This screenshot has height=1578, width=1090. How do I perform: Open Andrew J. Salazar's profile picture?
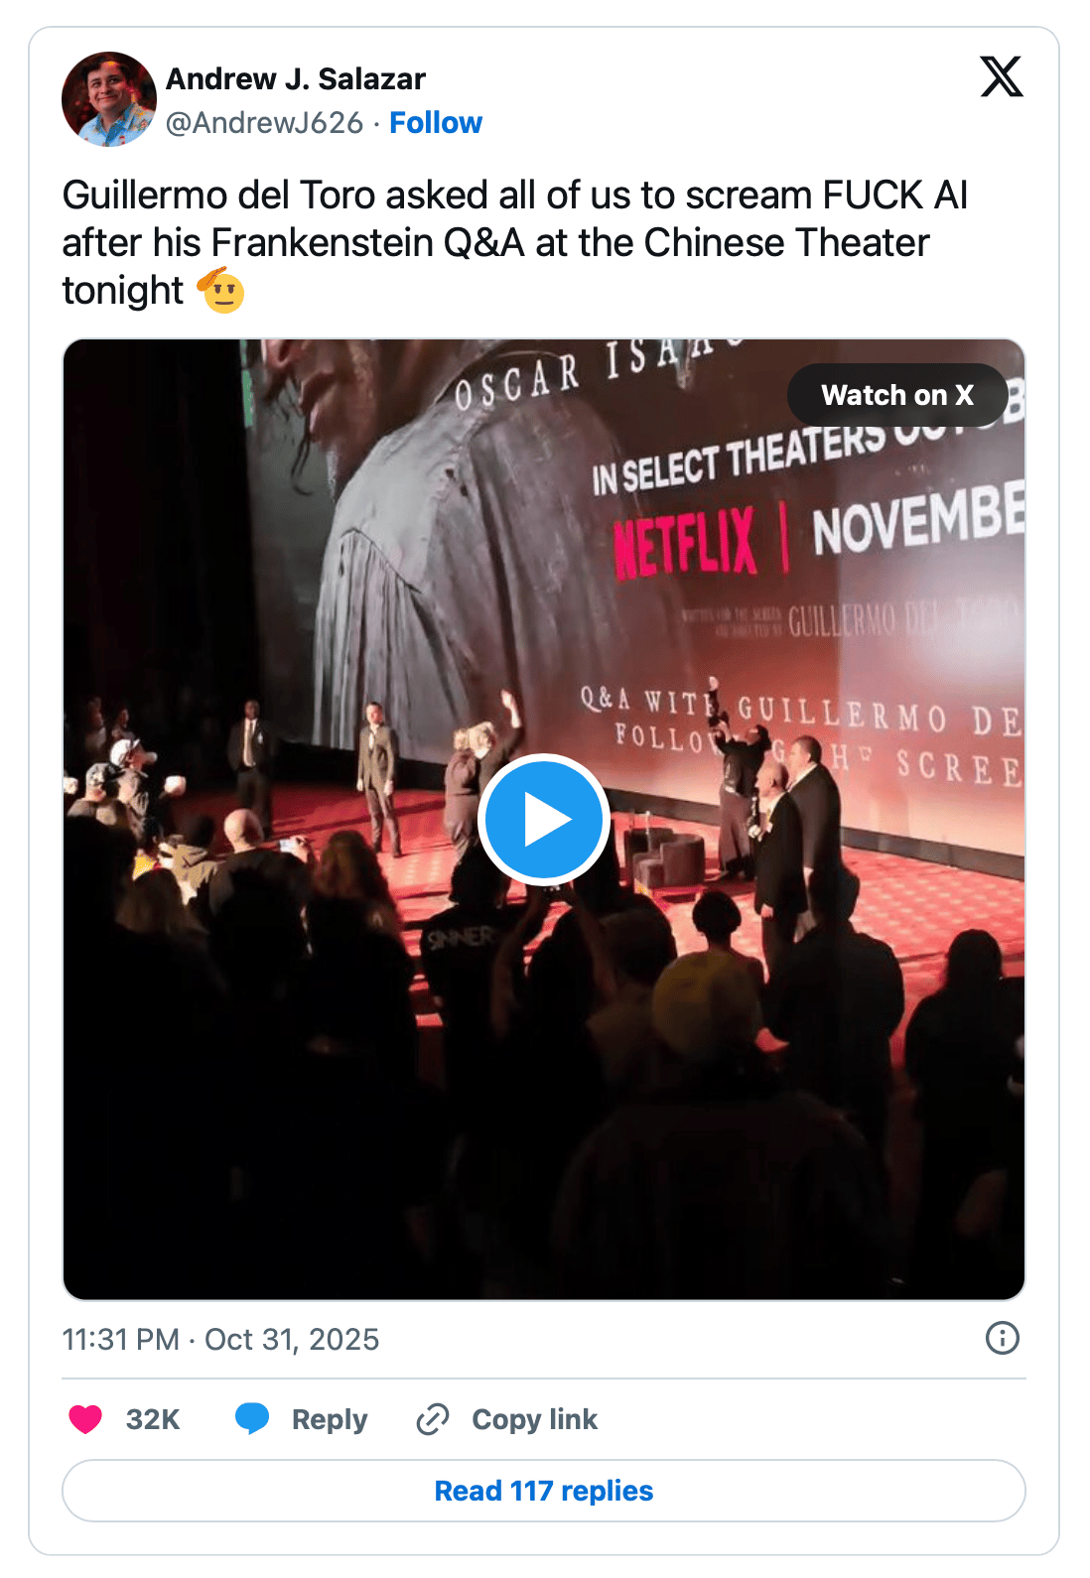tap(108, 99)
